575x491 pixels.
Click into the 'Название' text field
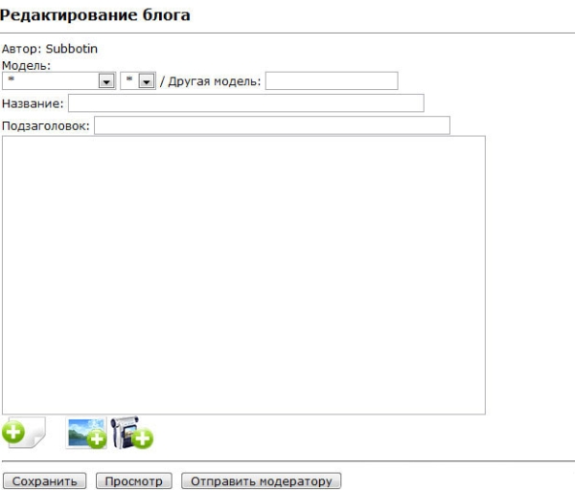246,103
